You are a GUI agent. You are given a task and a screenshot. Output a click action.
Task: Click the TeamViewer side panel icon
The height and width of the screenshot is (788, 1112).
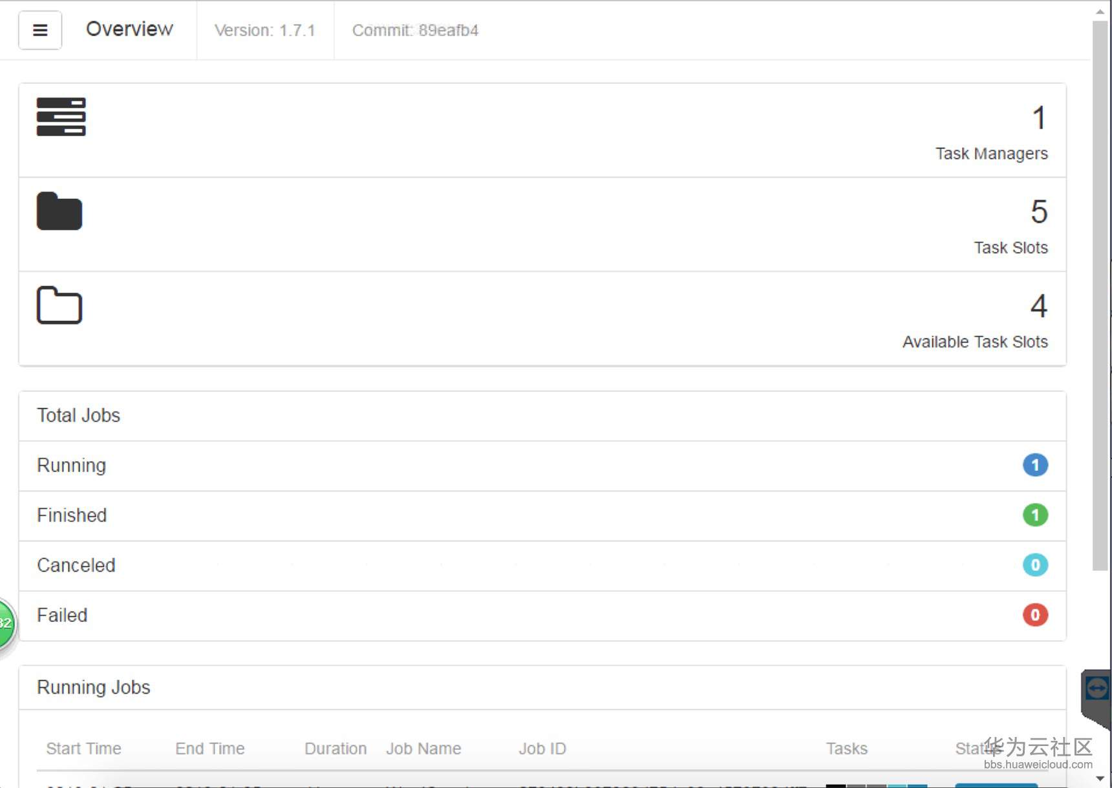coord(1096,689)
